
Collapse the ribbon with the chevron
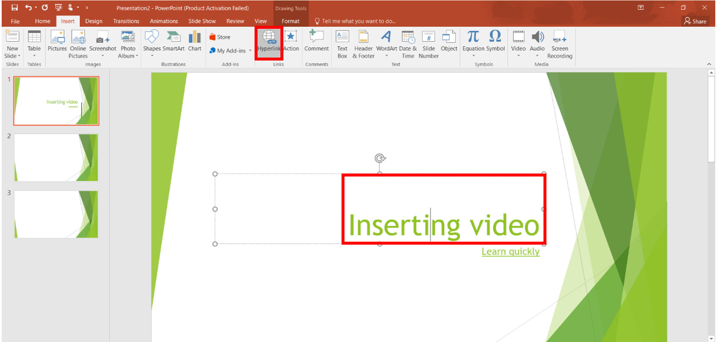coord(709,64)
